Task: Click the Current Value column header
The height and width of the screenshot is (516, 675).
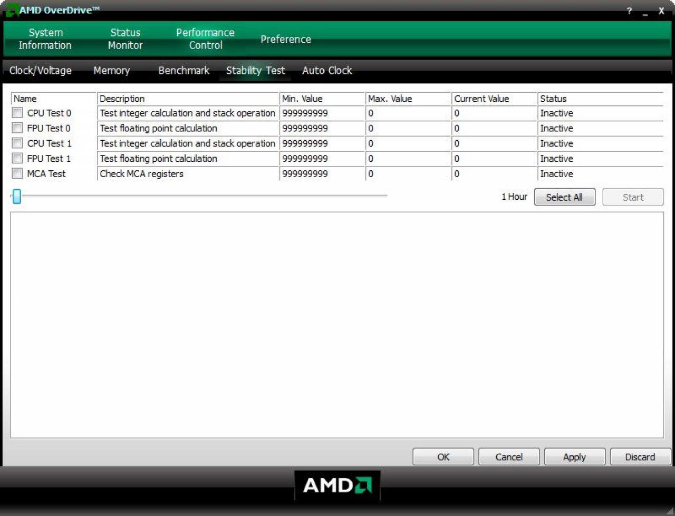Action: 494,99
